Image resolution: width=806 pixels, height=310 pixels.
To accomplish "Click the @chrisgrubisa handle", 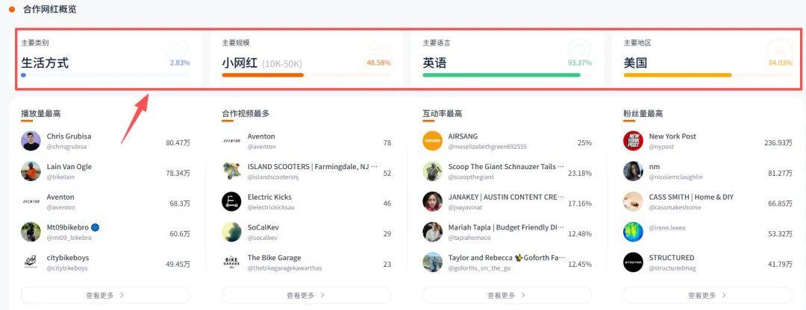I will click(x=67, y=146).
